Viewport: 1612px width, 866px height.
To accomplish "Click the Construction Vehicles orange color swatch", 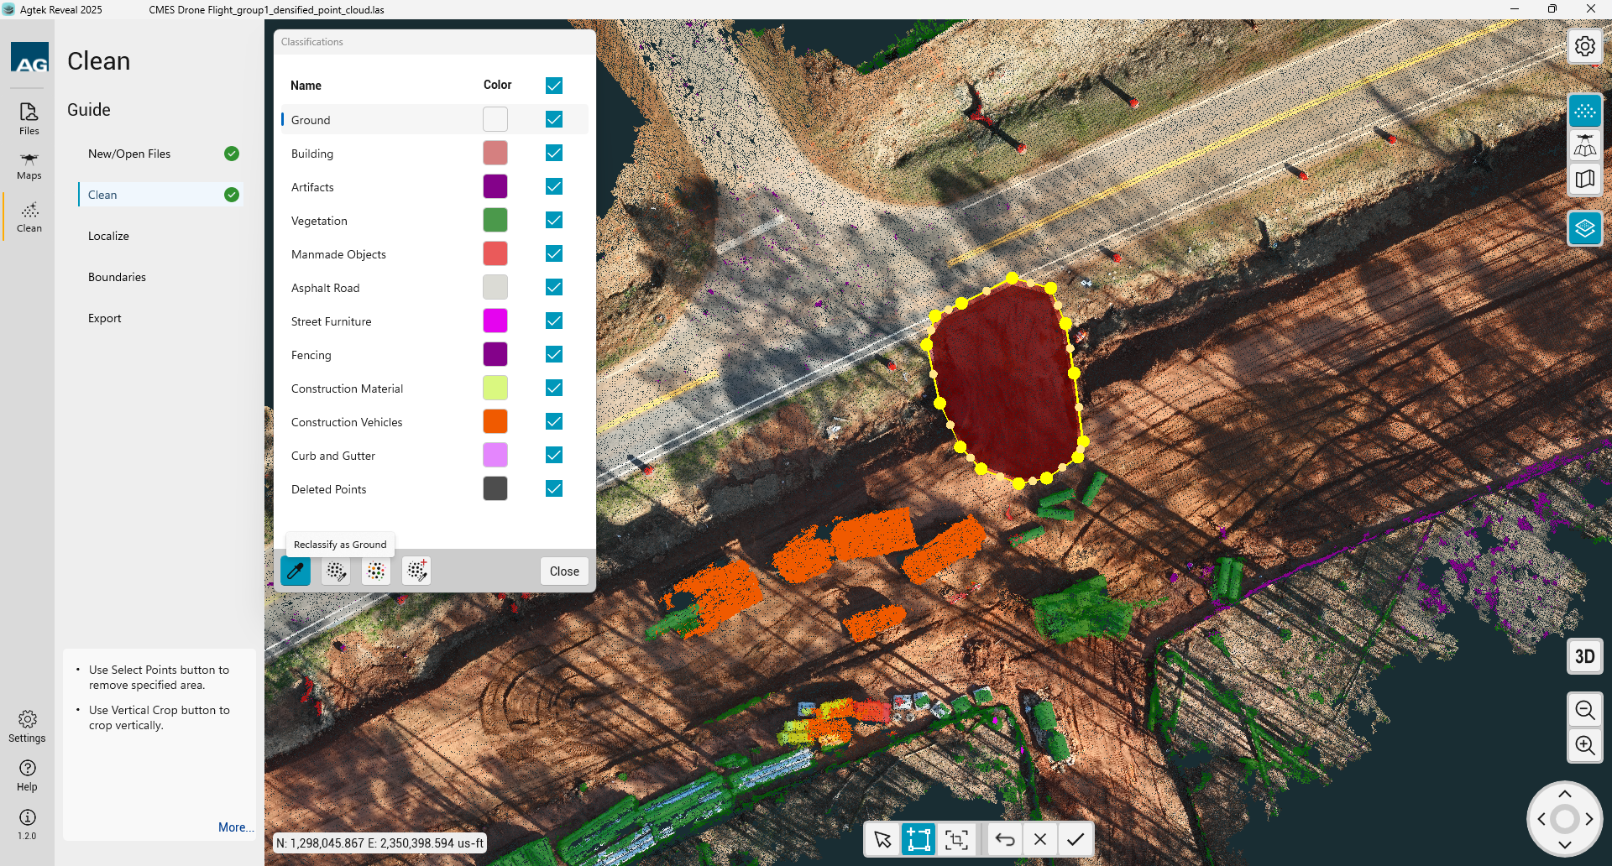I will tap(495, 421).
